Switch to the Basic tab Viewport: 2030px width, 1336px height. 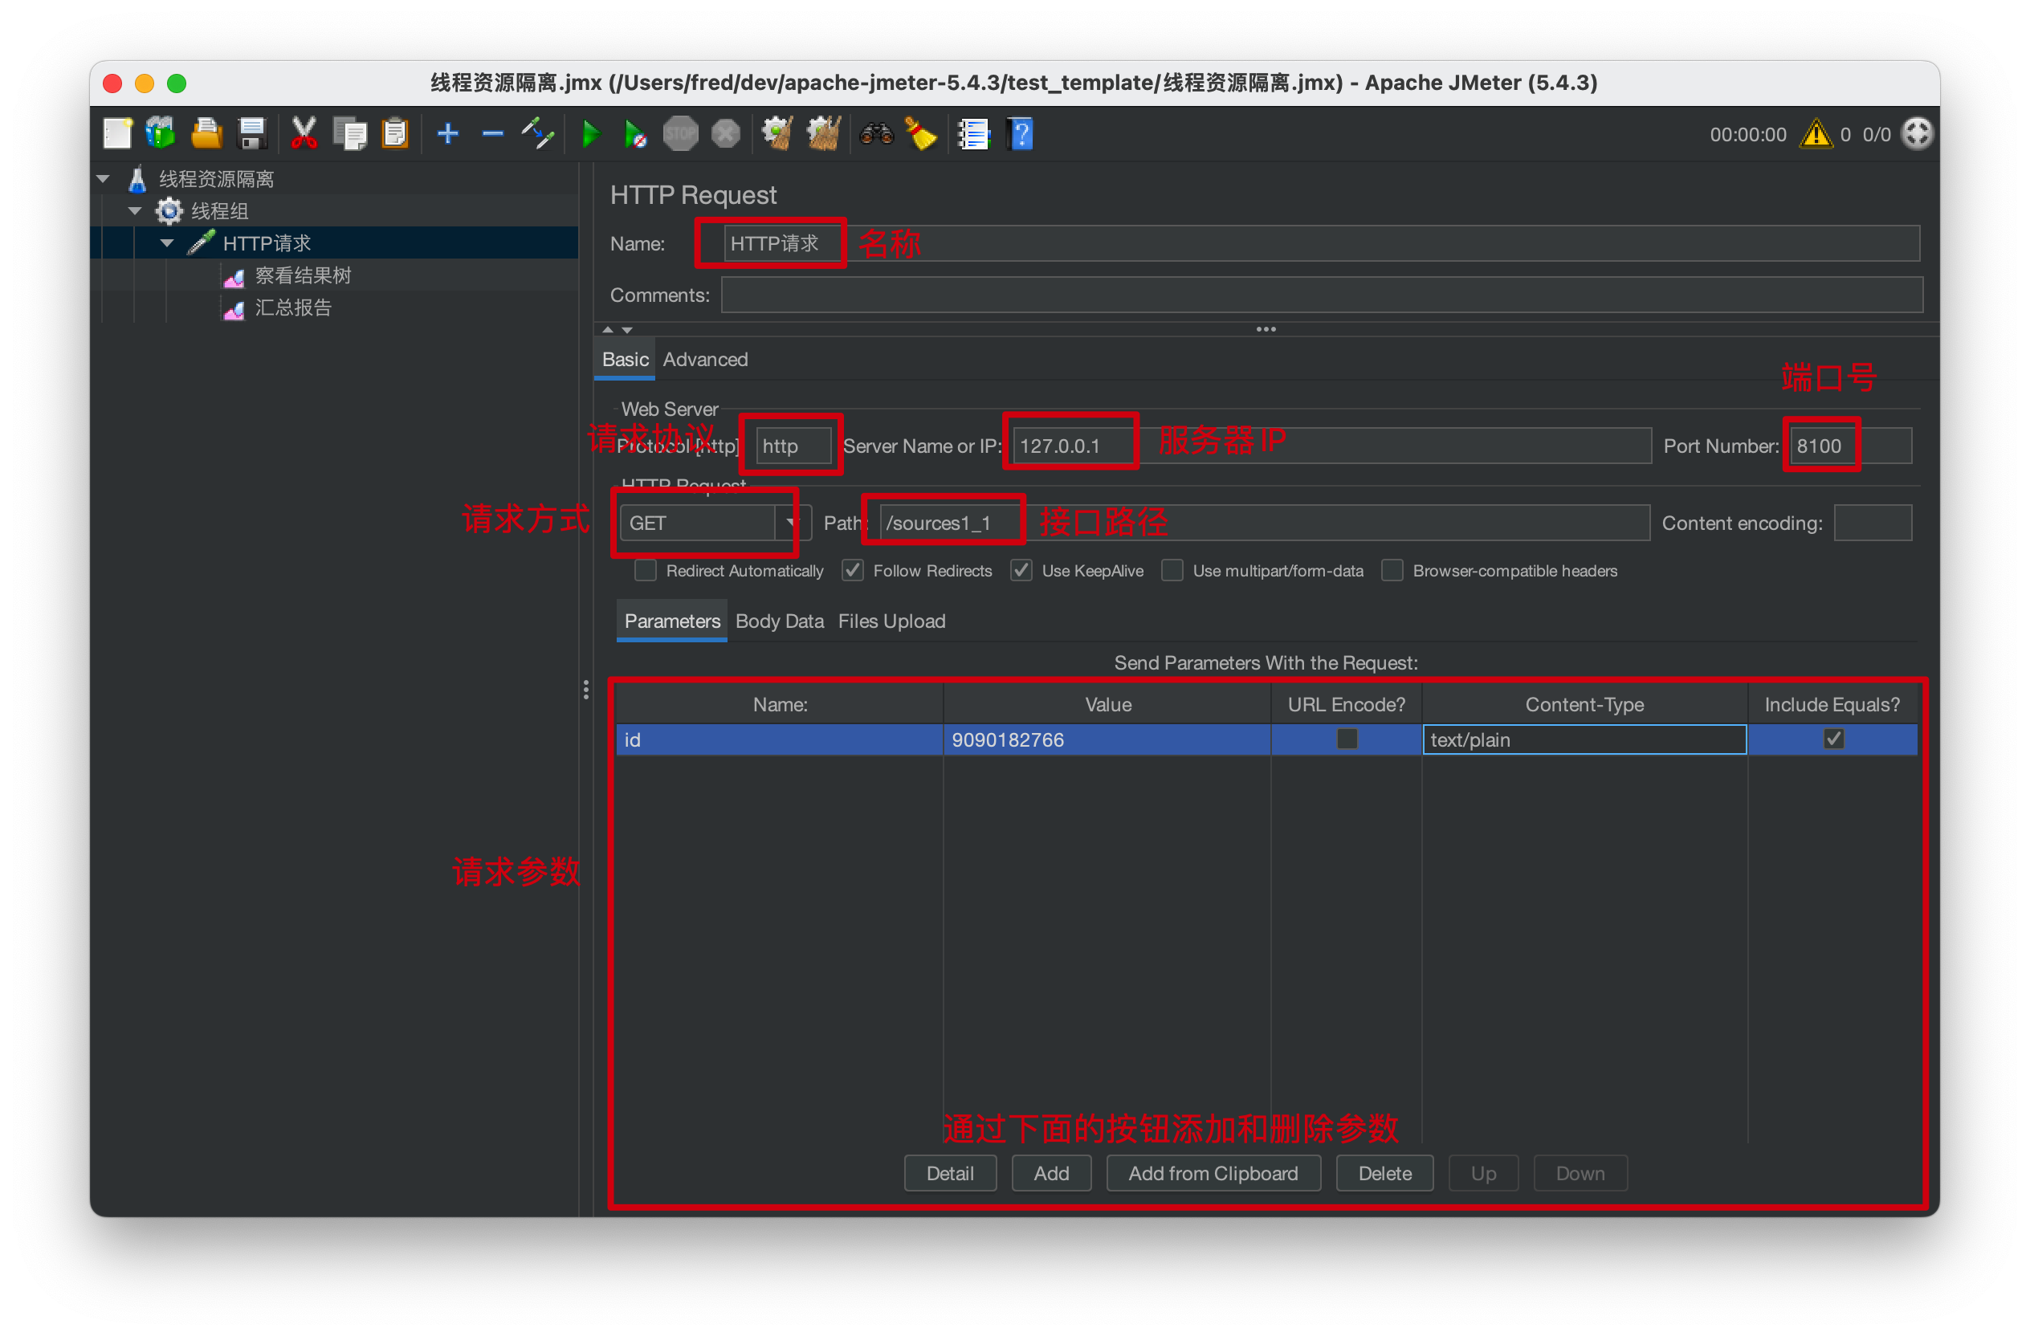pyautogui.click(x=626, y=360)
